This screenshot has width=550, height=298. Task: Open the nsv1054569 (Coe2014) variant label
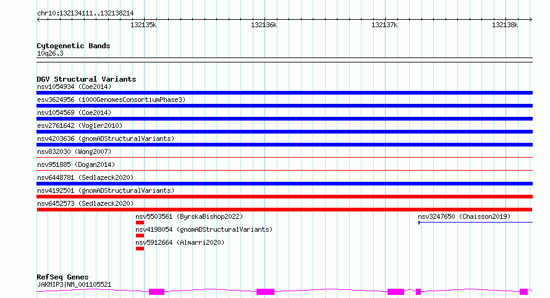coord(74,113)
